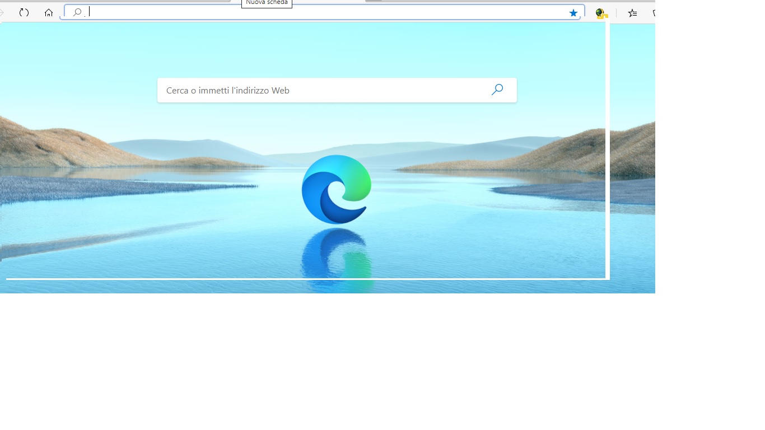Go to the Home page icon
Image resolution: width=765 pixels, height=430 pixels.
tap(49, 12)
